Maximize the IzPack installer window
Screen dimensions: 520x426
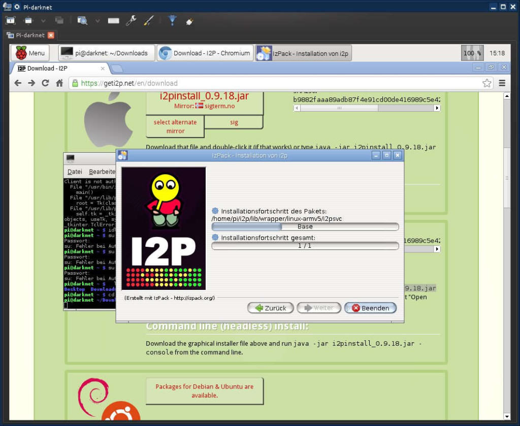click(x=386, y=155)
